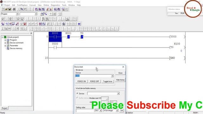Screen dimensions: 203x114
Task: Select the X000 contact in ladder
Action: (55, 37)
